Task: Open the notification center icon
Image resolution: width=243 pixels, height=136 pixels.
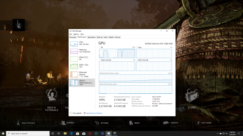Action: point(239,133)
